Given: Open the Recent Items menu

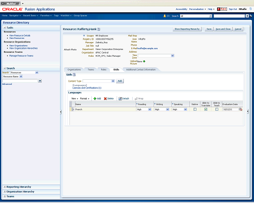Looking at the screenshot, I should pos(31,15).
